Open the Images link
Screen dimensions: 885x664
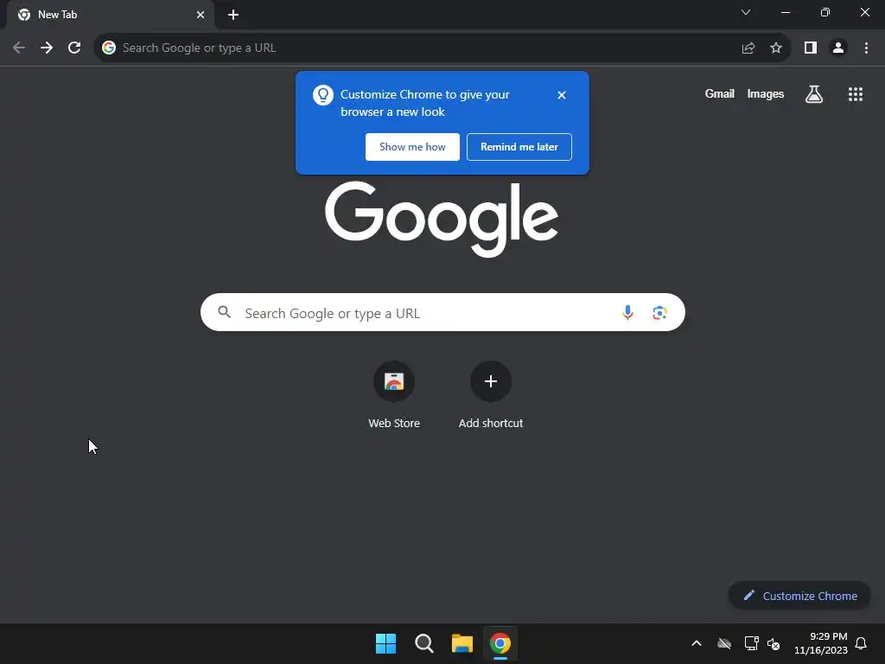(x=766, y=94)
